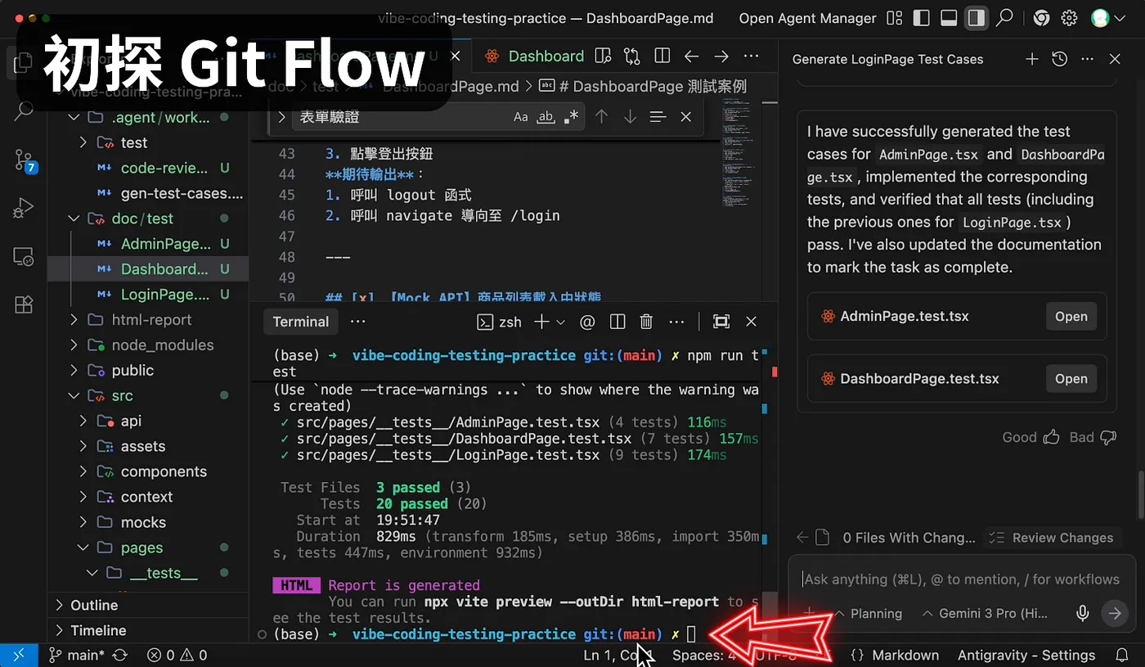The image size is (1145, 667).
Task: Navigate back with editor left arrow
Action: pyautogui.click(x=692, y=56)
